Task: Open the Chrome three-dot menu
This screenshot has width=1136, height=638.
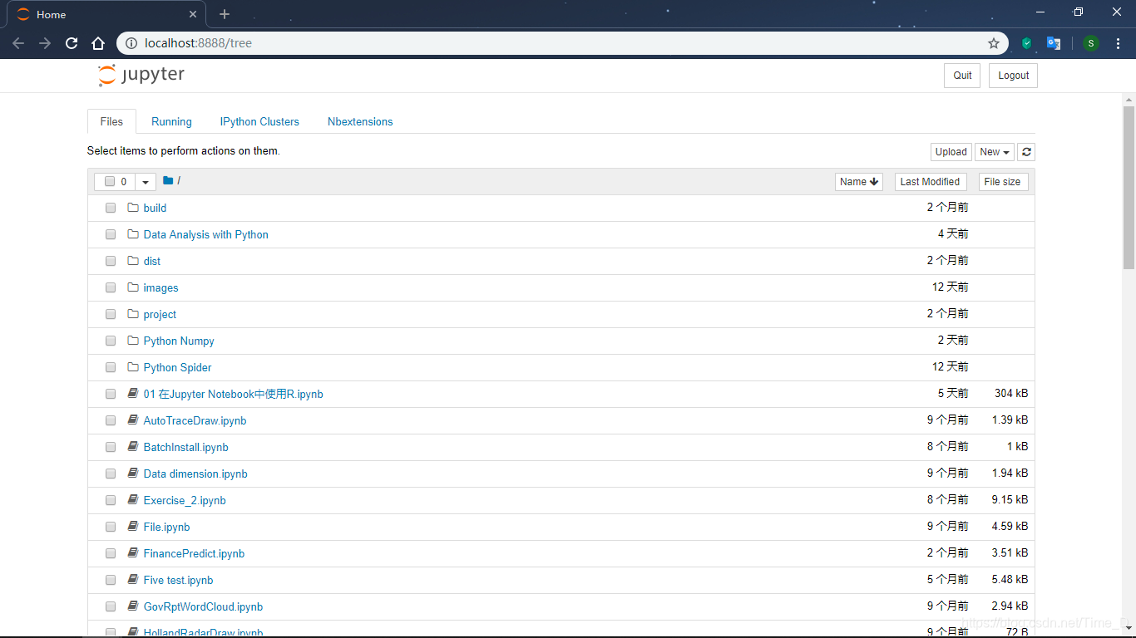Action: (1119, 43)
